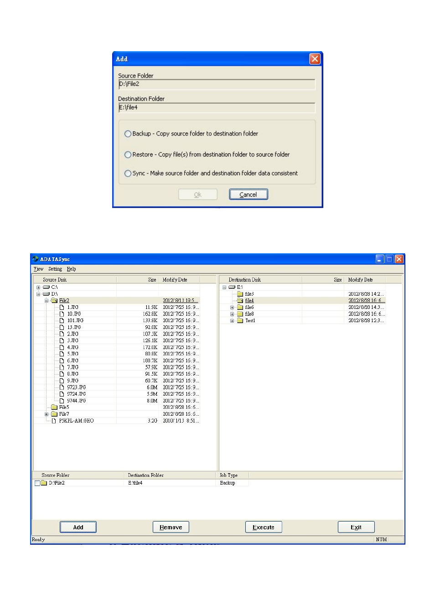Click the Test1 folder icon
This screenshot has width=435, height=616.
click(240, 320)
